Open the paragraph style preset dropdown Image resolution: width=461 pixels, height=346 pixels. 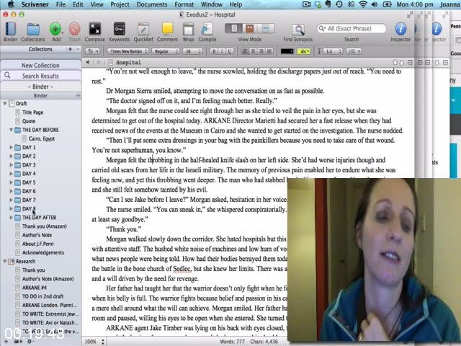pyautogui.click(x=93, y=51)
